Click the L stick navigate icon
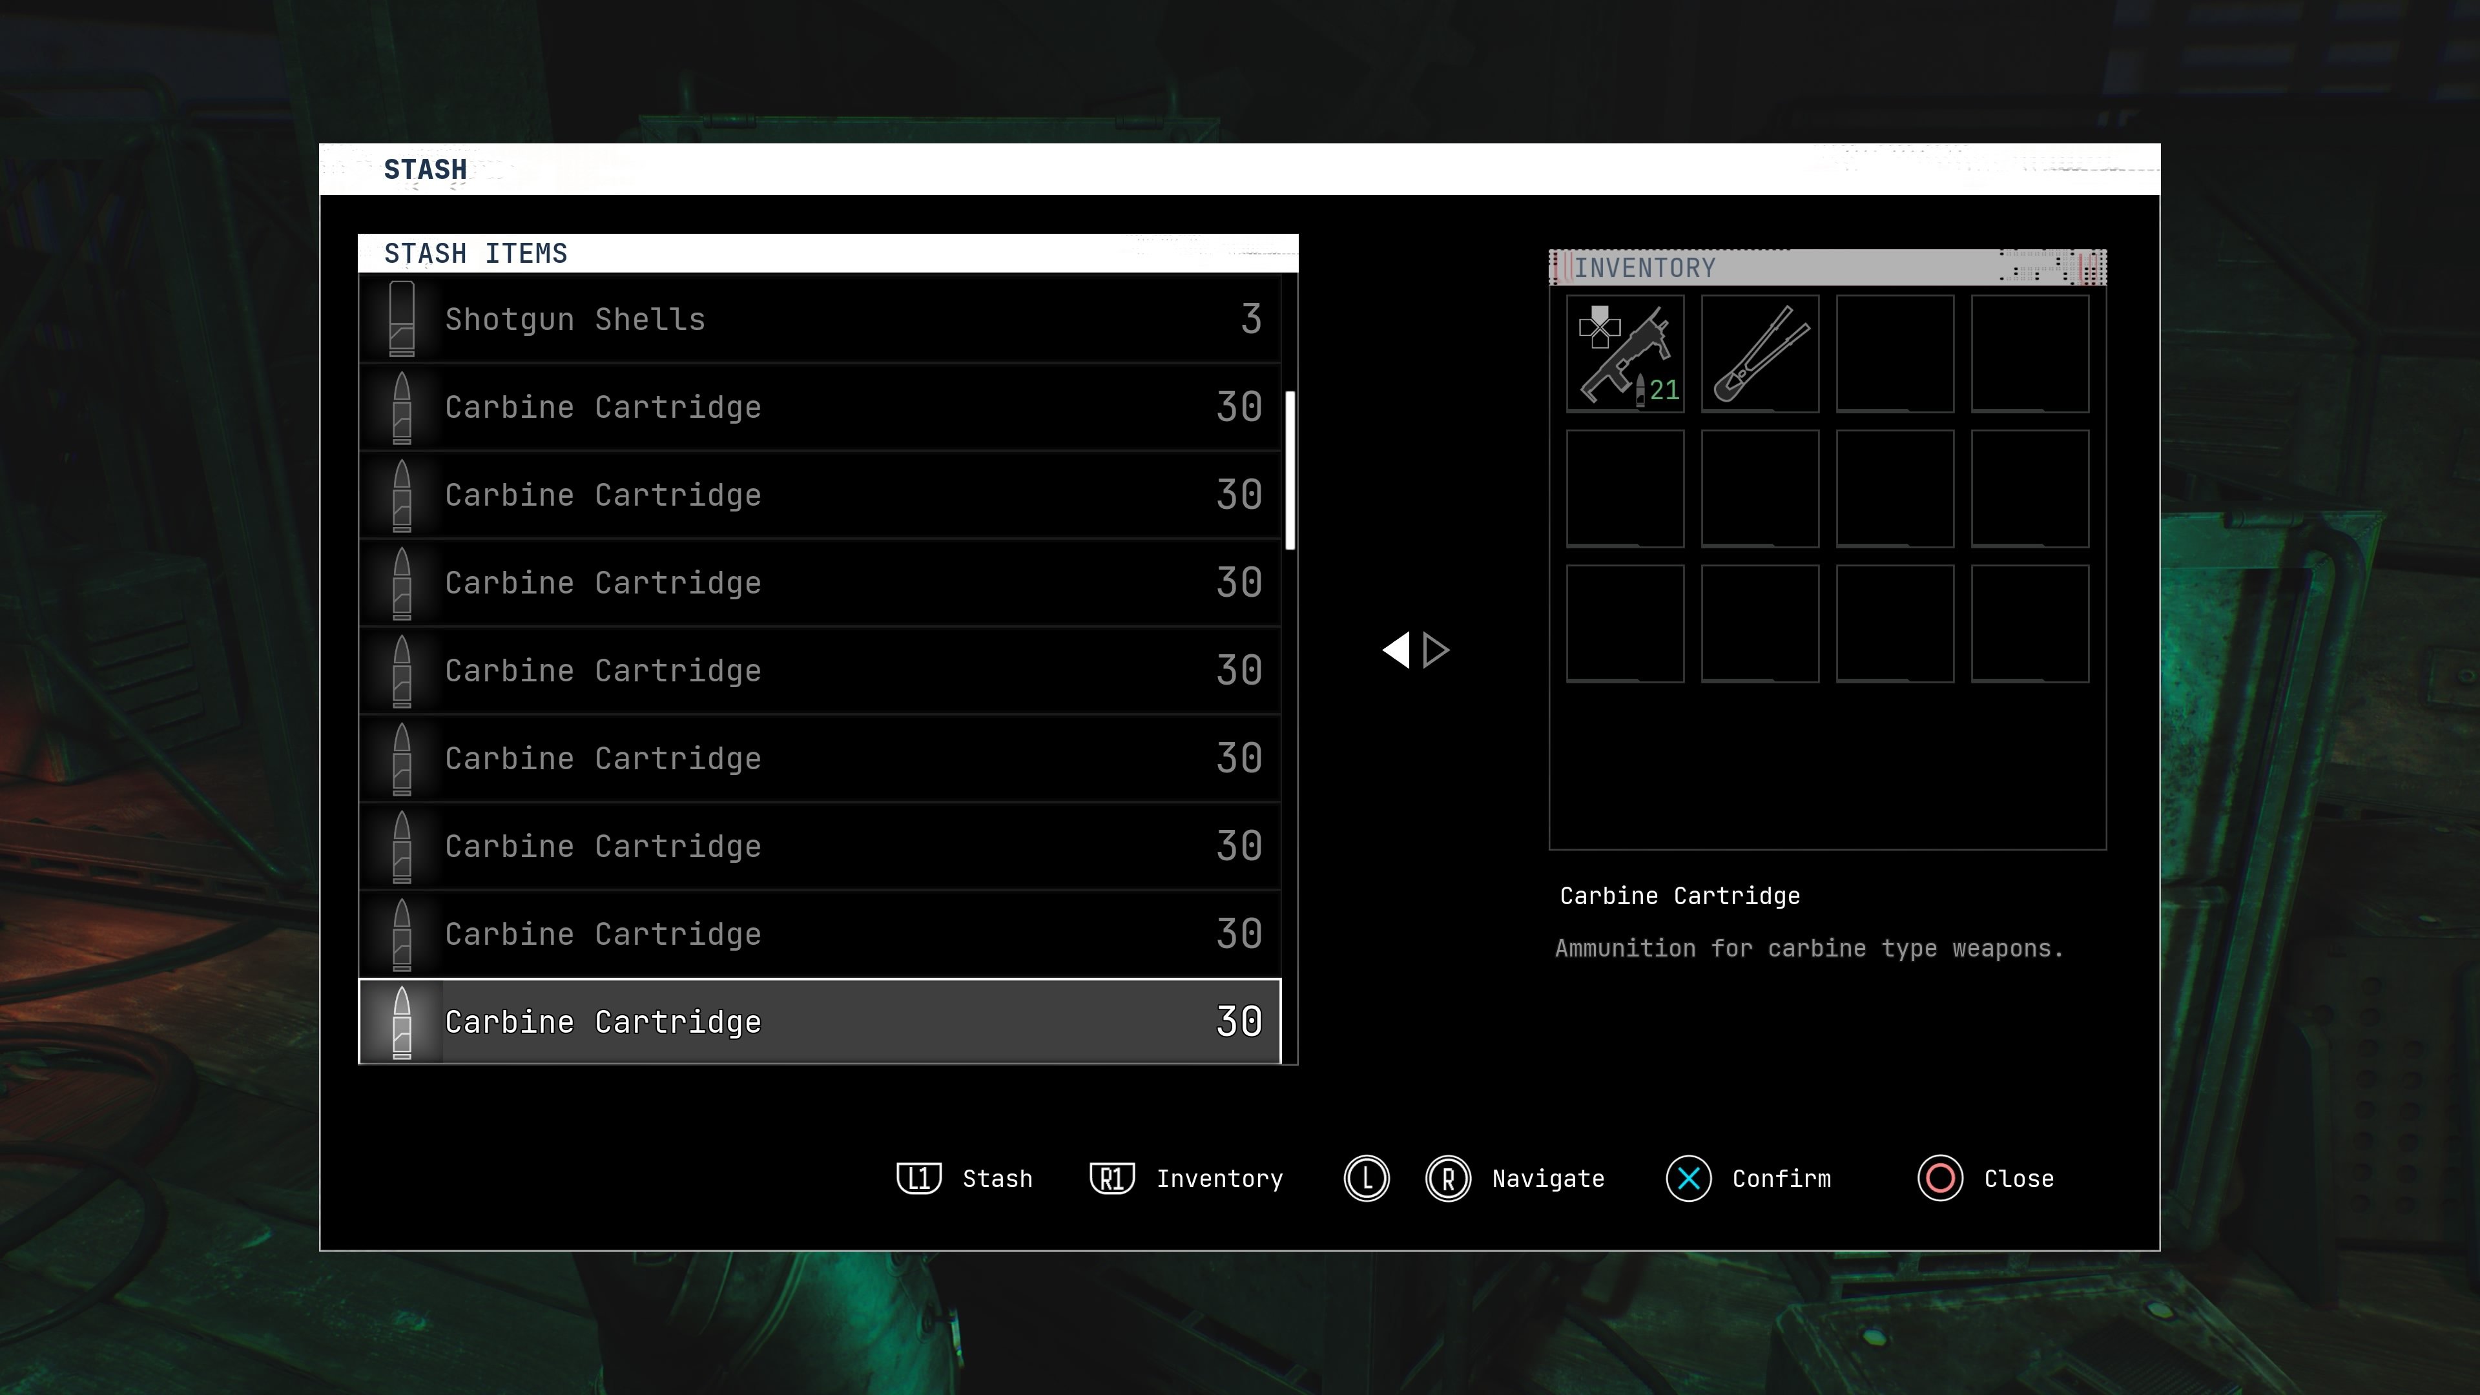Image resolution: width=2480 pixels, height=1395 pixels. [1366, 1179]
